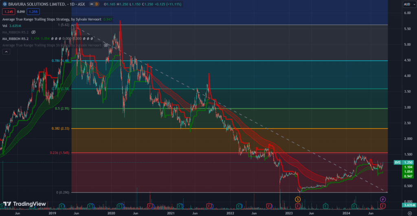Click the BVS 1.250 last price label
Viewport: 417px width, 216px height.
pos(404,162)
